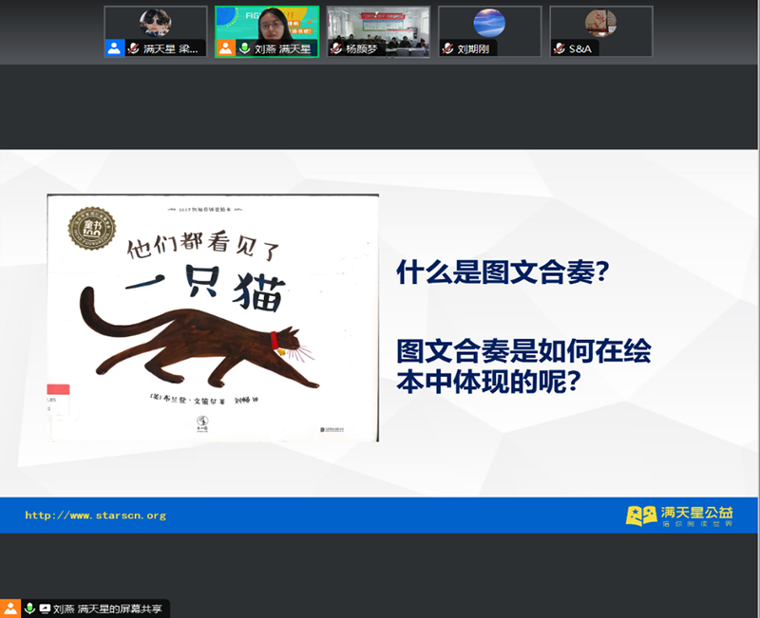Screen dimensions: 760x618
Task: Open the http://www.starscn.org link
Action: 96,515
